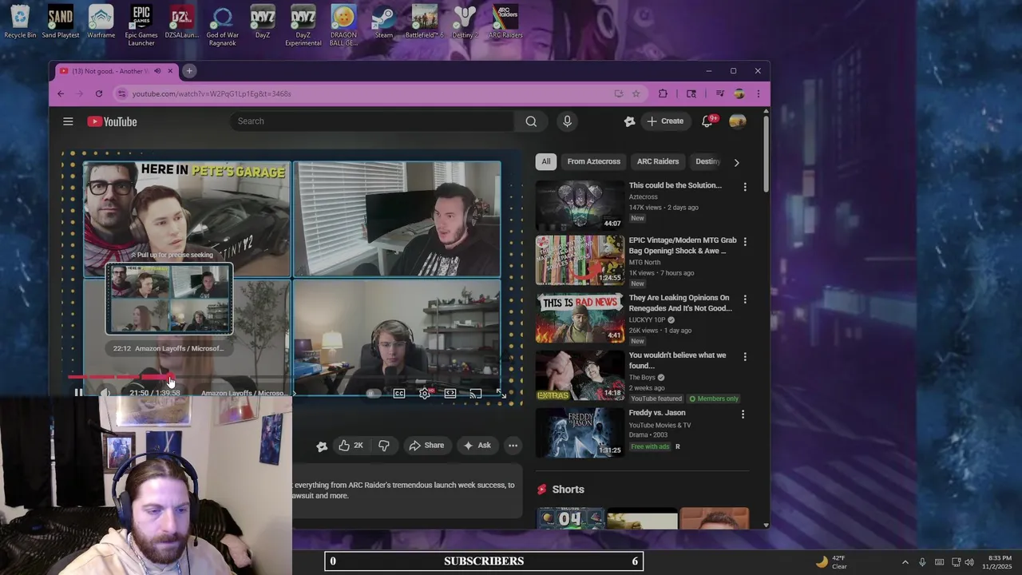
Task: Open options for The Boys video
Action: pos(745,356)
